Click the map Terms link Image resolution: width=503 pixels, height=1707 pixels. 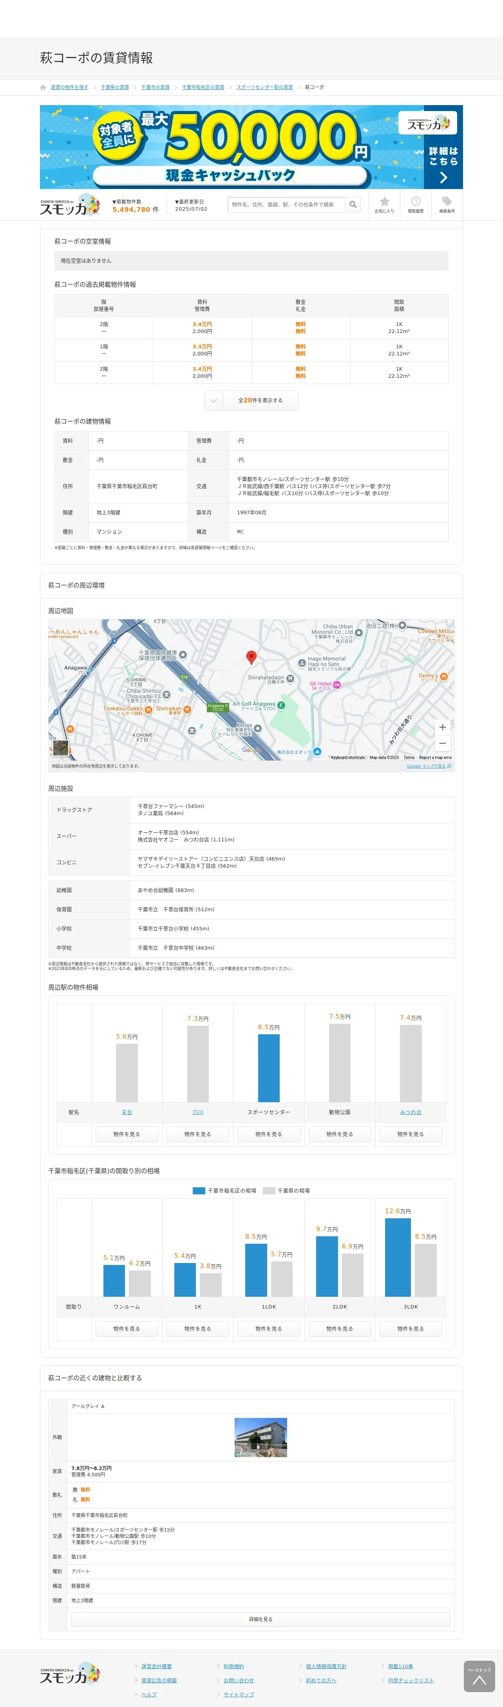[409, 757]
